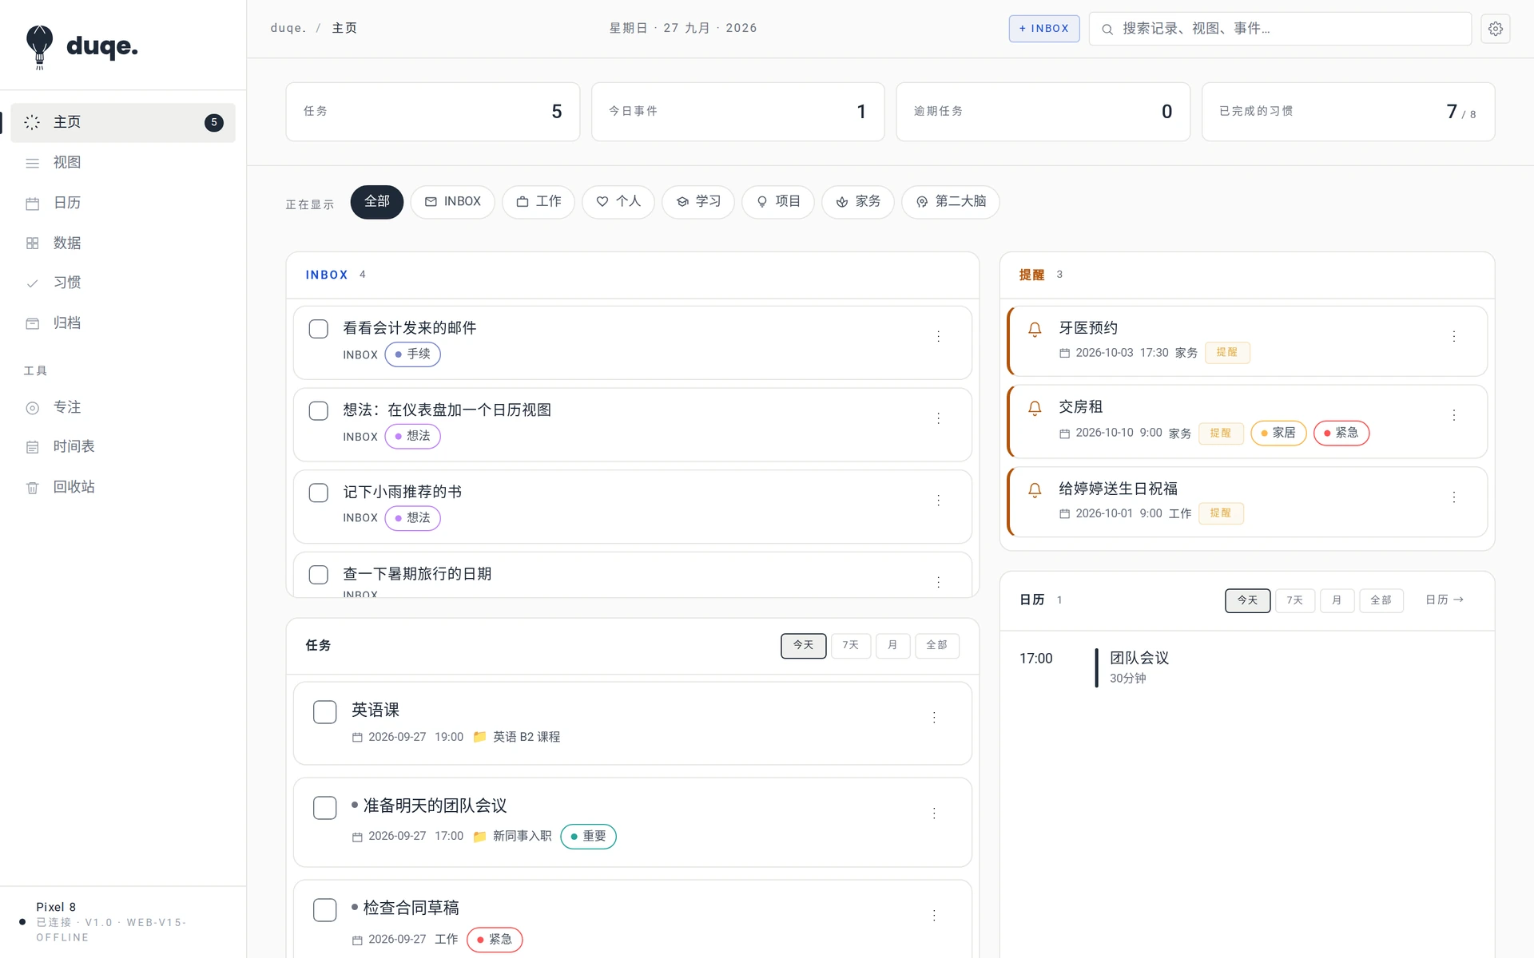
Task: Open more menu for 看看会计发来的邮件
Action: 938,337
